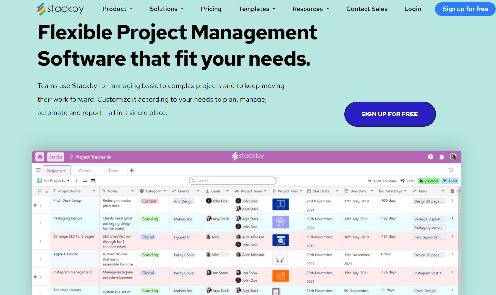Check the select-all checkbox in the header row
496x295 pixels.
coord(40,191)
